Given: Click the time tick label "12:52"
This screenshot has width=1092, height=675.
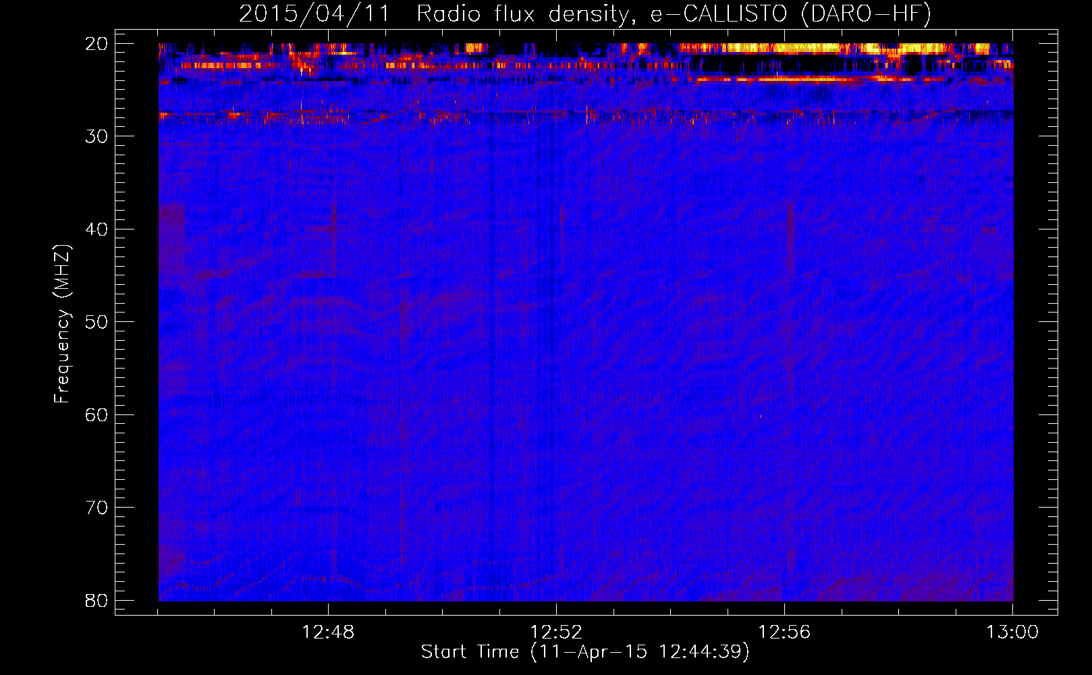Looking at the screenshot, I should pos(556,632).
